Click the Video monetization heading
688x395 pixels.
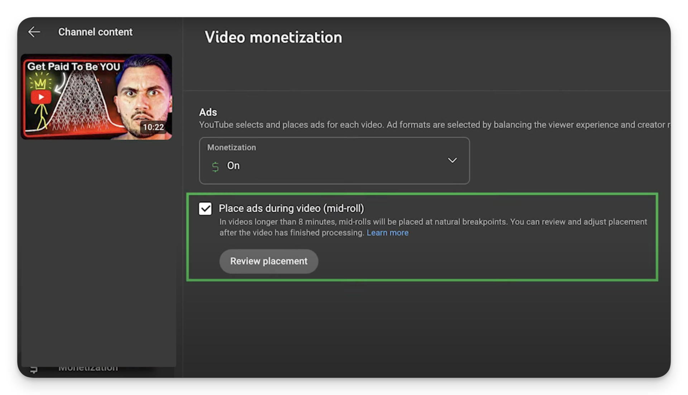[x=273, y=37]
